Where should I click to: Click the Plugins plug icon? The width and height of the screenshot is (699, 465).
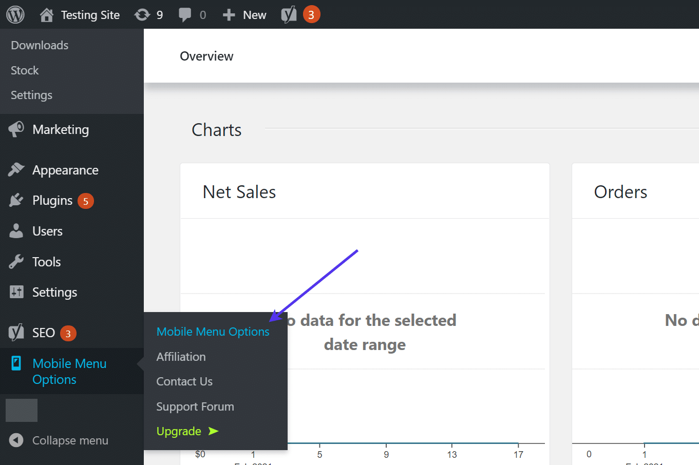pyautogui.click(x=16, y=200)
